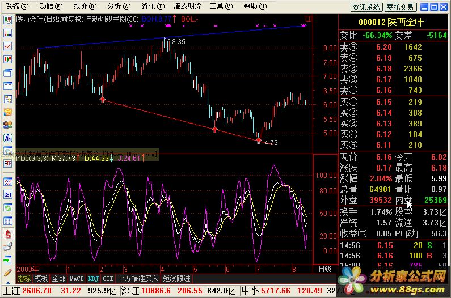Screen dimensions: 451x298
Task: Switch to the KDJ indicator tab
Action: click(94, 279)
